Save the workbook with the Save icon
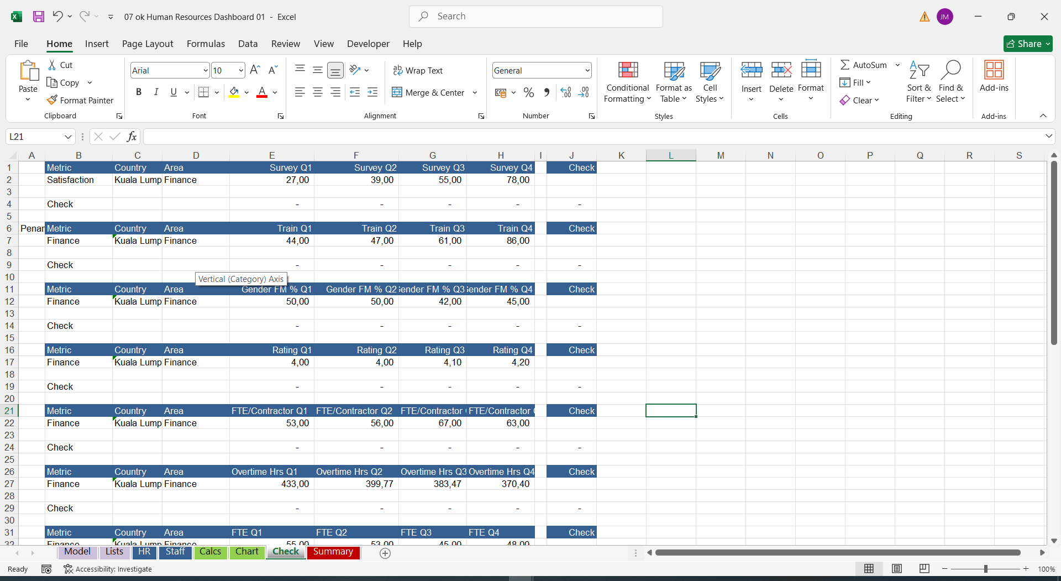This screenshot has width=1061, height=581. (x=38, y=17)
